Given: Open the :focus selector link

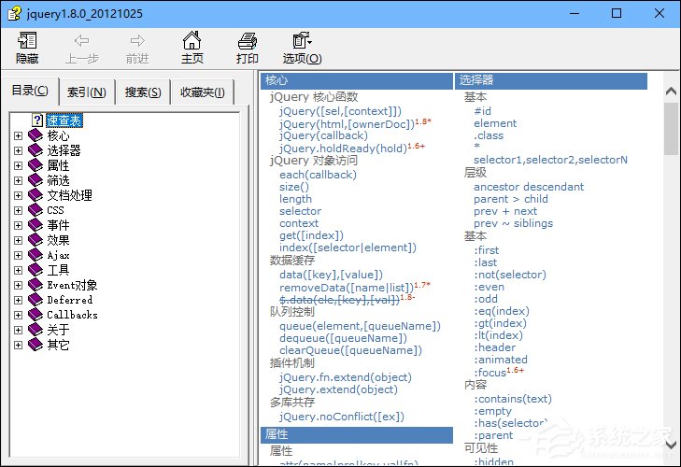Looking at the screenshot, I should click(x=489, y=373).
